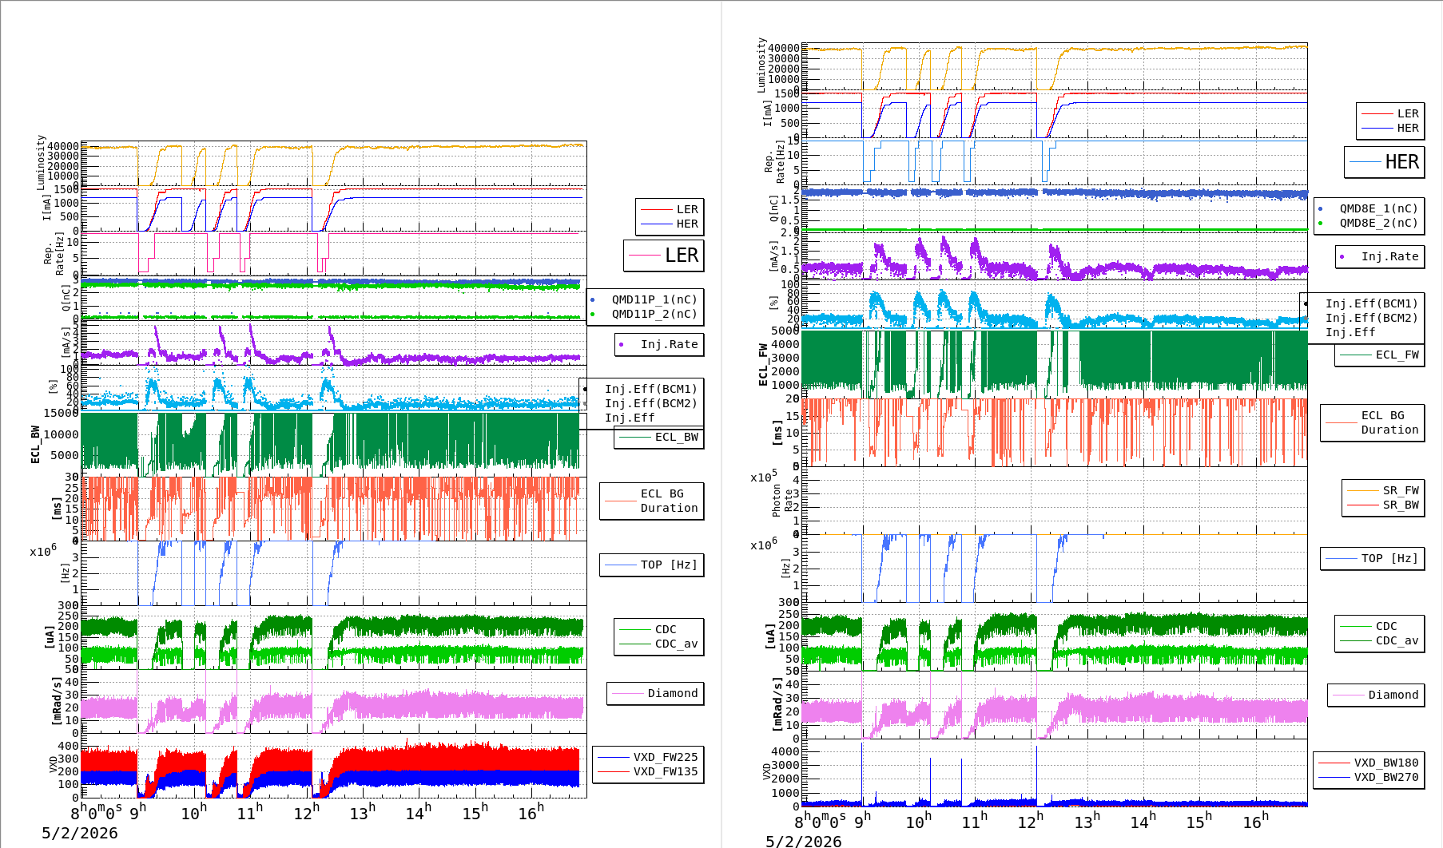Click the large HER legend box

[x=1384, y=162]
